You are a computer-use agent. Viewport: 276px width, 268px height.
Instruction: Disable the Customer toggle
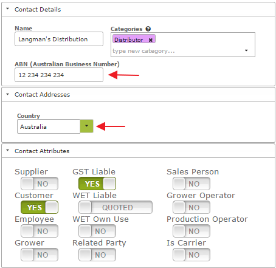[x=40, y=207]
